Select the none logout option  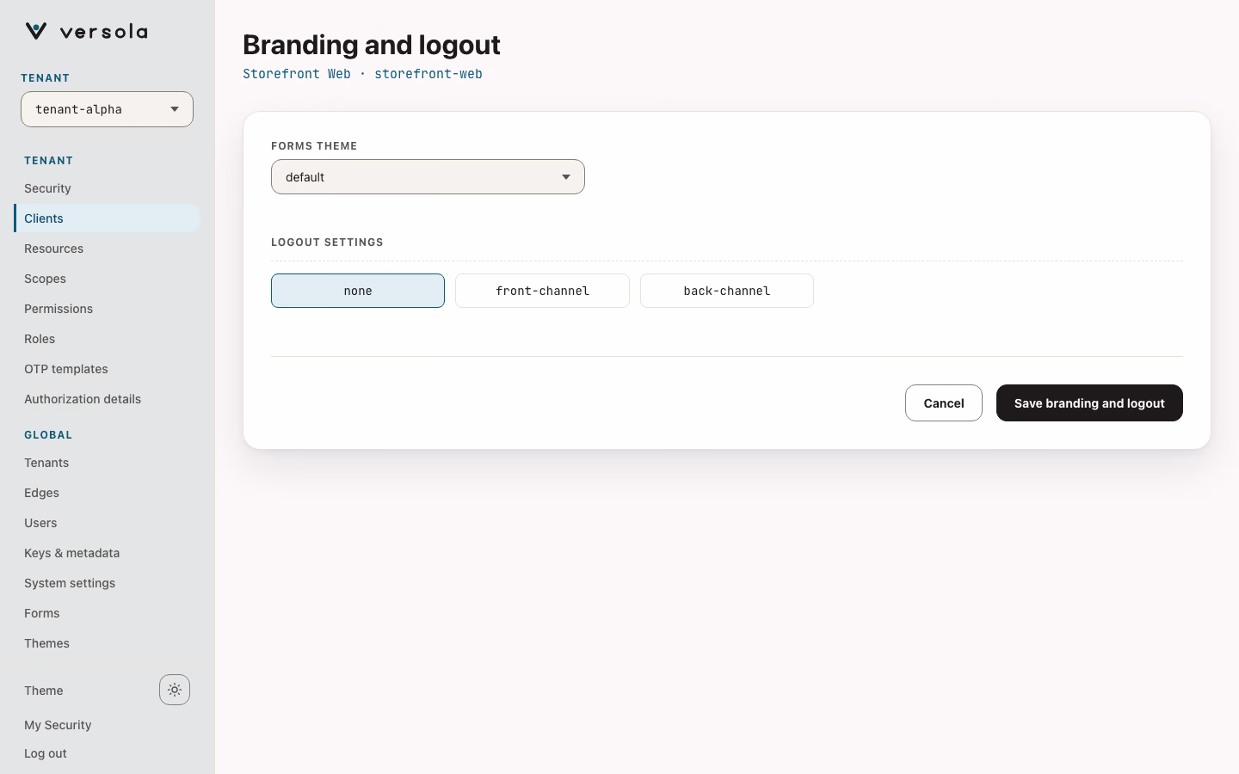358,291
